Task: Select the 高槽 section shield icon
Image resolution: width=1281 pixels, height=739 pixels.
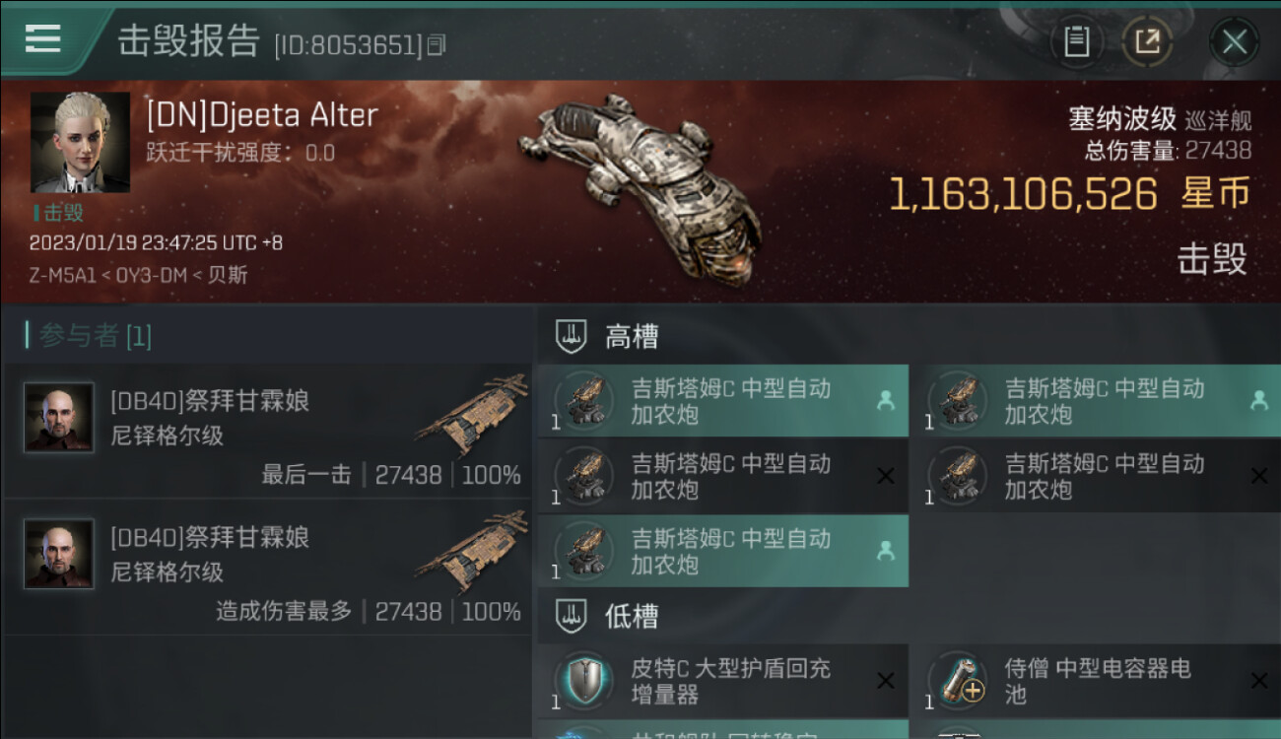Action: point(572,336)
